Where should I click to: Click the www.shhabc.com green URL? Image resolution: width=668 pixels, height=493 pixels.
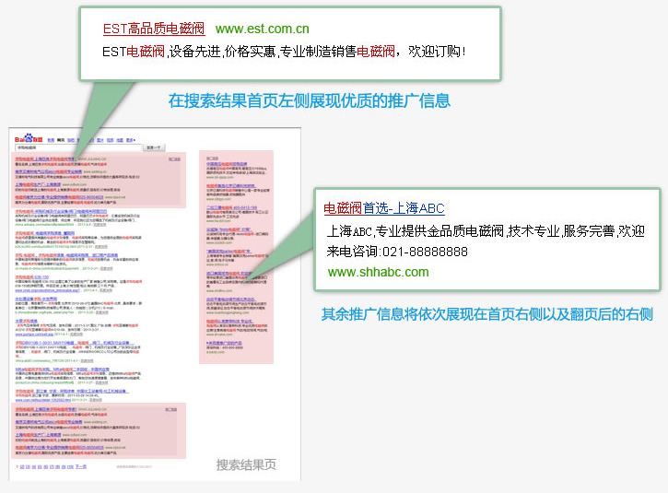[x=378, y=272]
